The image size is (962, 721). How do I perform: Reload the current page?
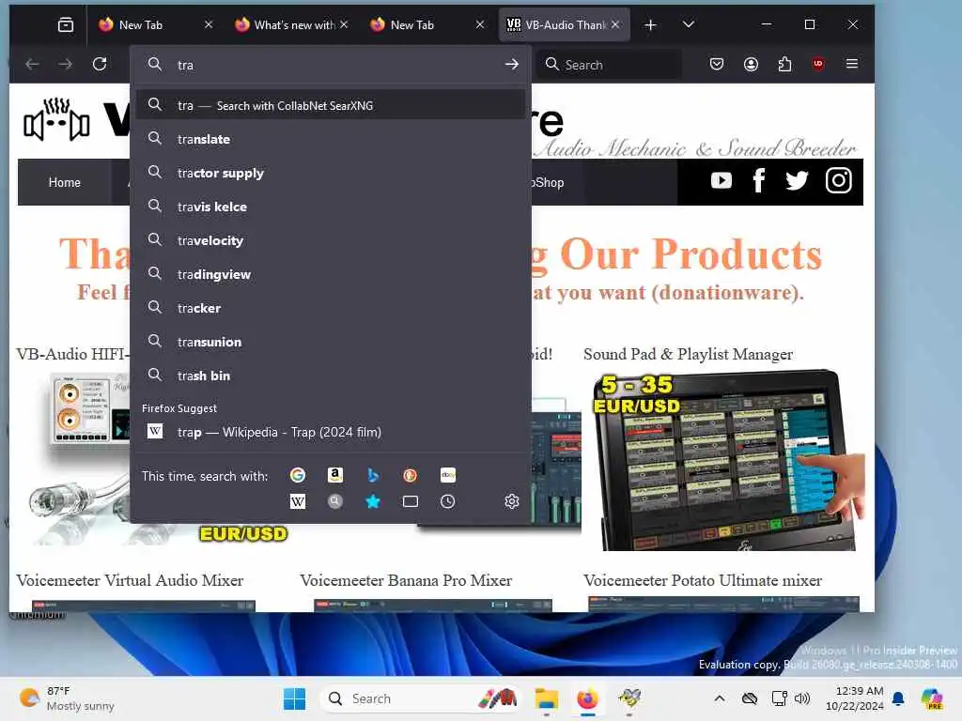[x=100, y=64]
